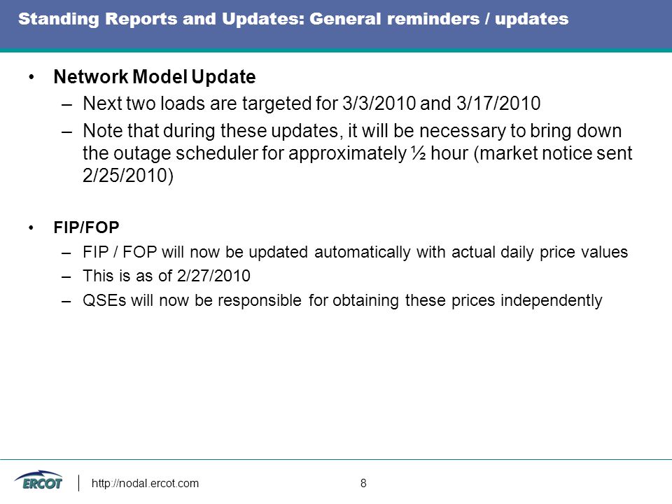Viewport: 672px width, 504px height.
Task: Click the bullet dot before FIP/FOP
Action: click(31, 228)
